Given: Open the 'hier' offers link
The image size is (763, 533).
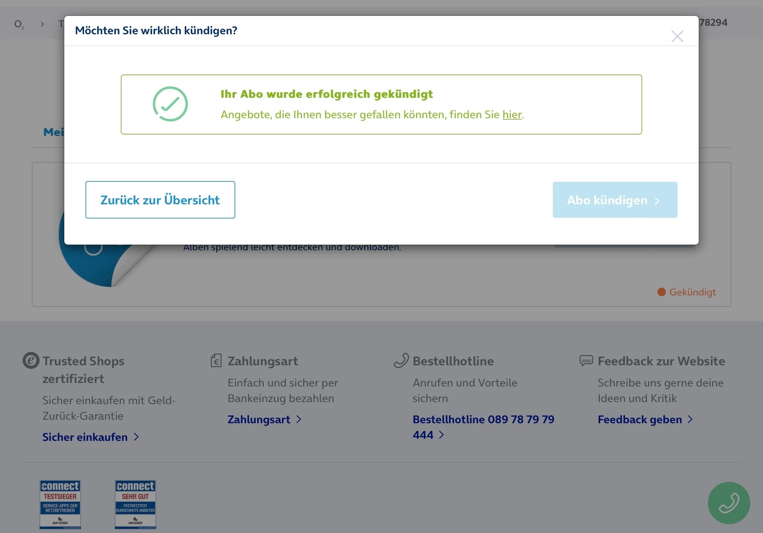Looking at the screenshot, I should 511,115.
